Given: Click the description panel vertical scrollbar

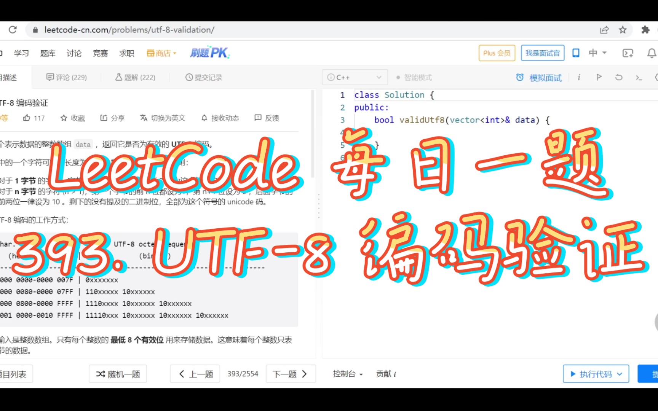Looking at the screenshot, I should [x=313, y=134].
